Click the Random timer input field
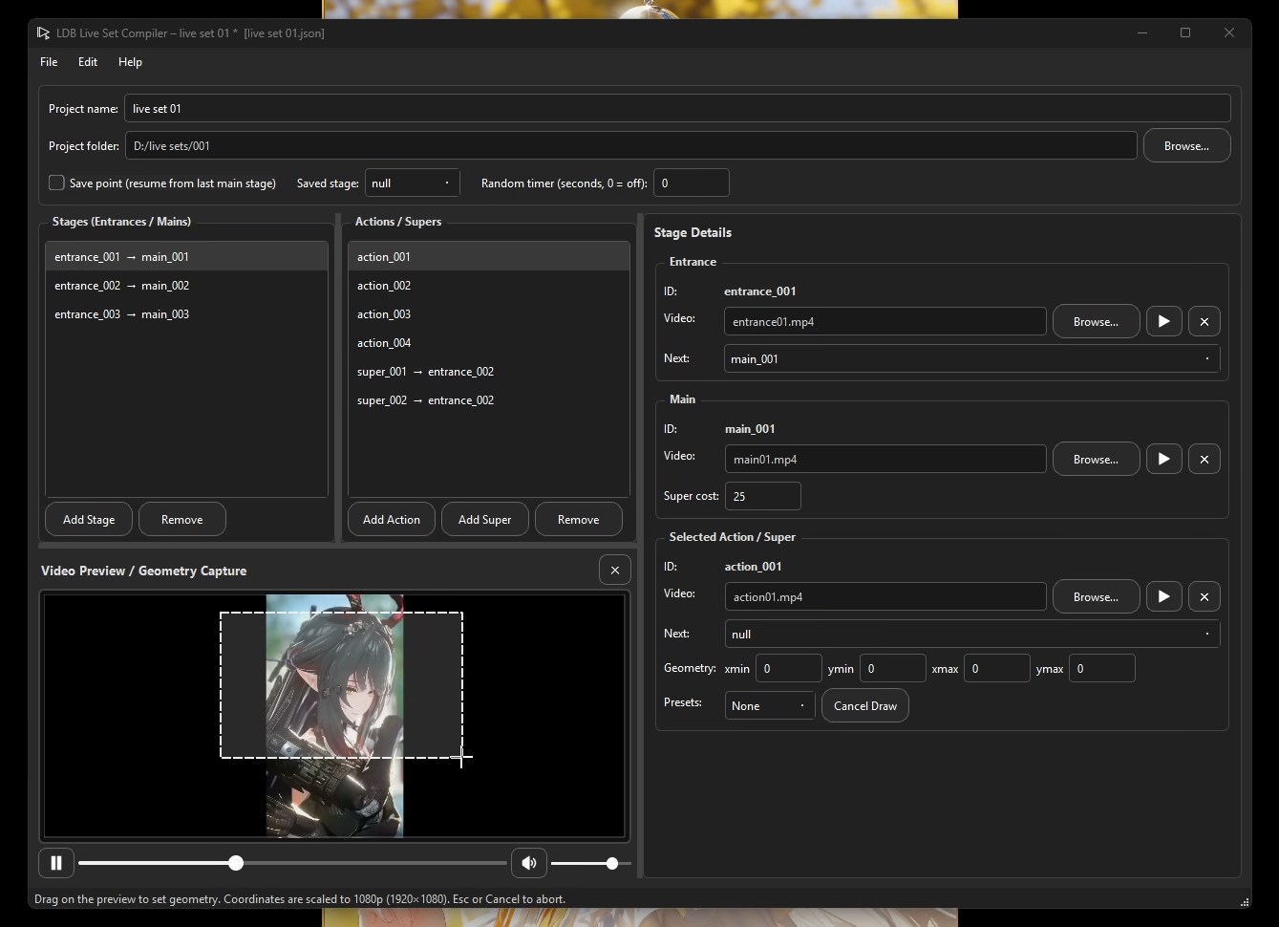This screenshot has width=1279, height=927. (691, 183)
